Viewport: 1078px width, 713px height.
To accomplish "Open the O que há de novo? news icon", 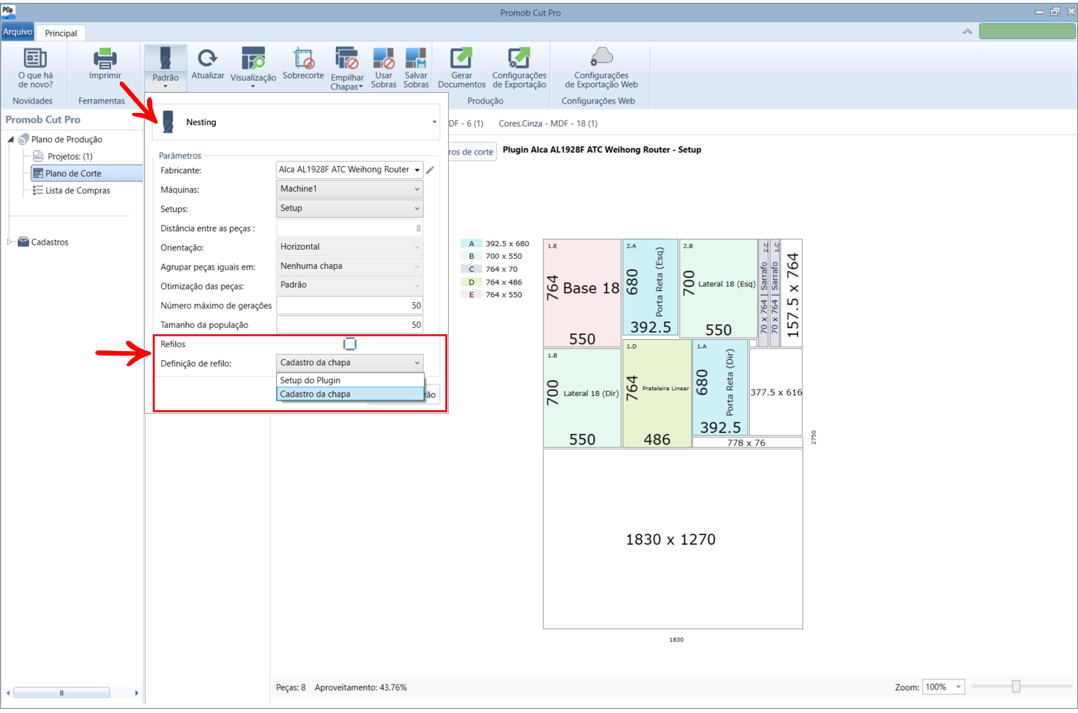I will coord(35,57).
